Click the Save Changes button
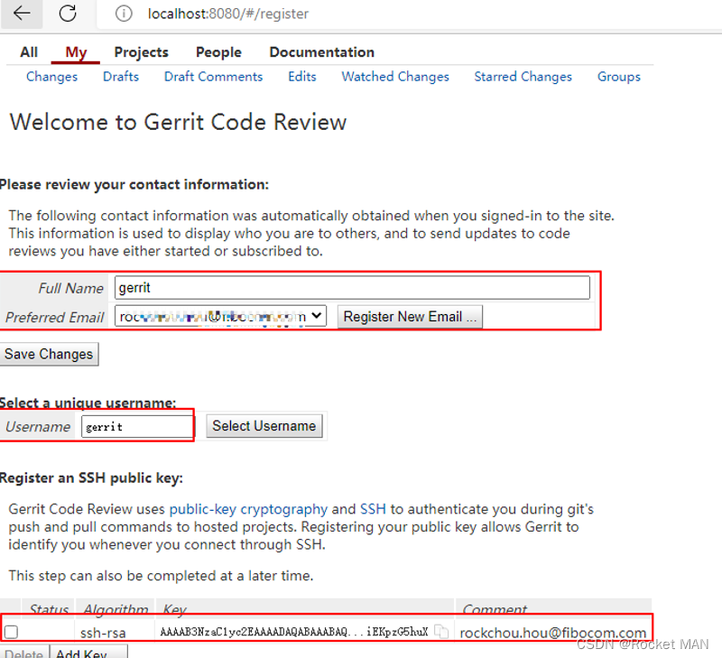The image size is (722, 658). point(49,354)
